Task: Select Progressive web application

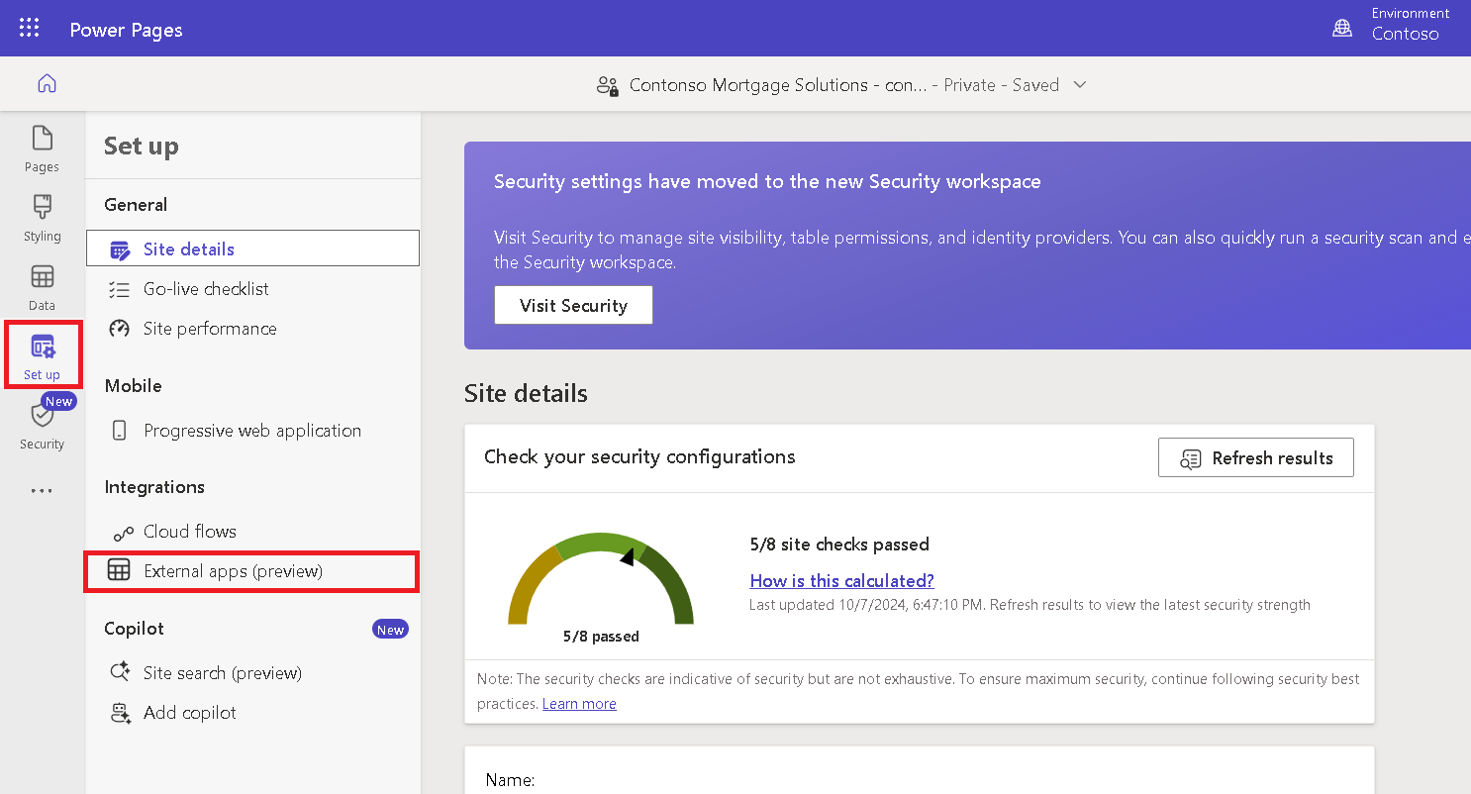Action: click(251, 431)
